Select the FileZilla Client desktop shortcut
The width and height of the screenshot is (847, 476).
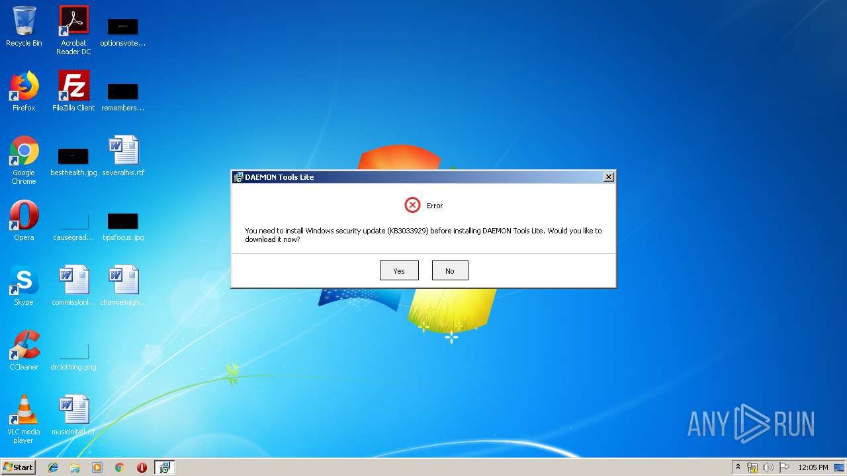(73, 91)
